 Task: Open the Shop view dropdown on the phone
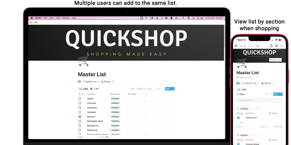[x=241, y=94]
